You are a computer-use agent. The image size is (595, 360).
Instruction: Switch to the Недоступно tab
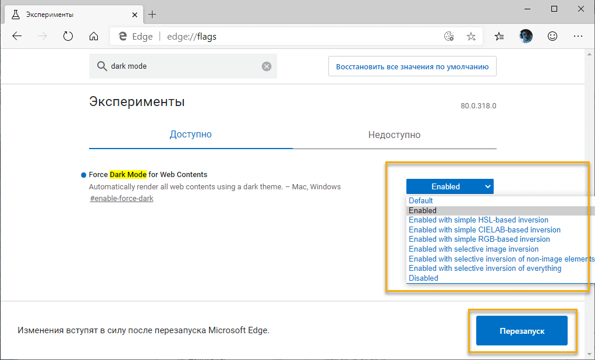(x=394, y=134)
